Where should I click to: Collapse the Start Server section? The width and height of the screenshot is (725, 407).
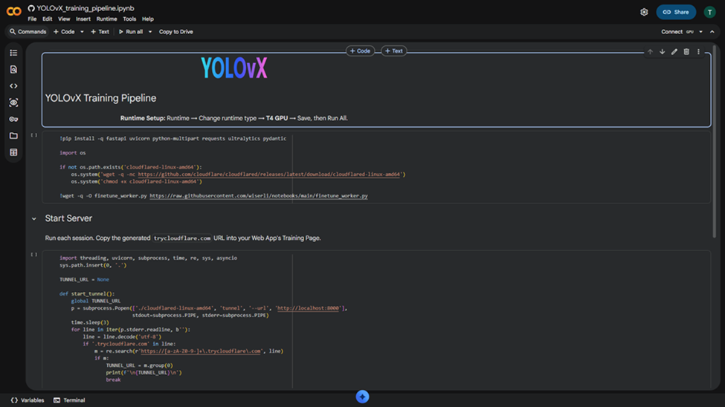[x=33, y=219]
